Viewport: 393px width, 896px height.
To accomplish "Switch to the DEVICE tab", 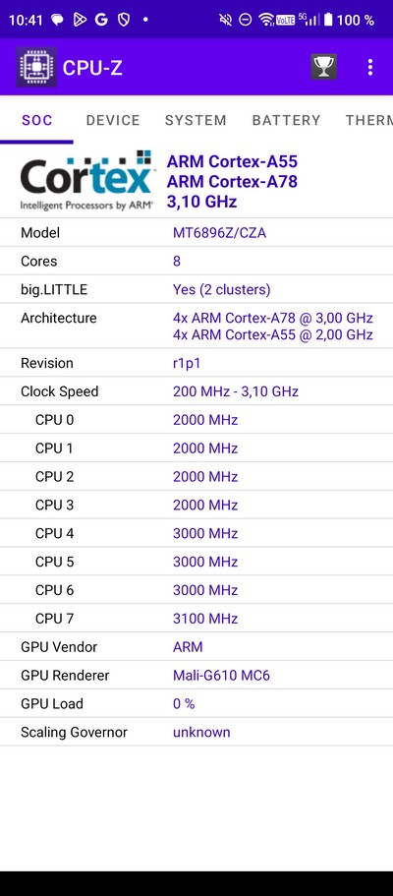I will click(113, 120).
